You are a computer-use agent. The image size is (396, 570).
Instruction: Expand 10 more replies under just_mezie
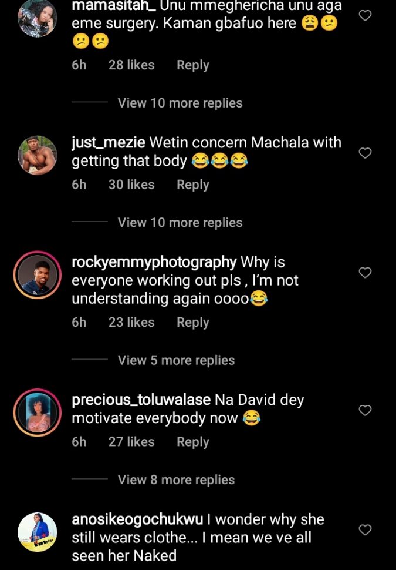[180, 223]
